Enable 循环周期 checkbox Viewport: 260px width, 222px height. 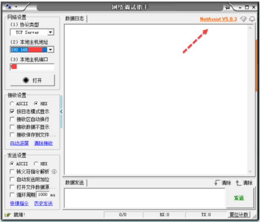point(12,195)
